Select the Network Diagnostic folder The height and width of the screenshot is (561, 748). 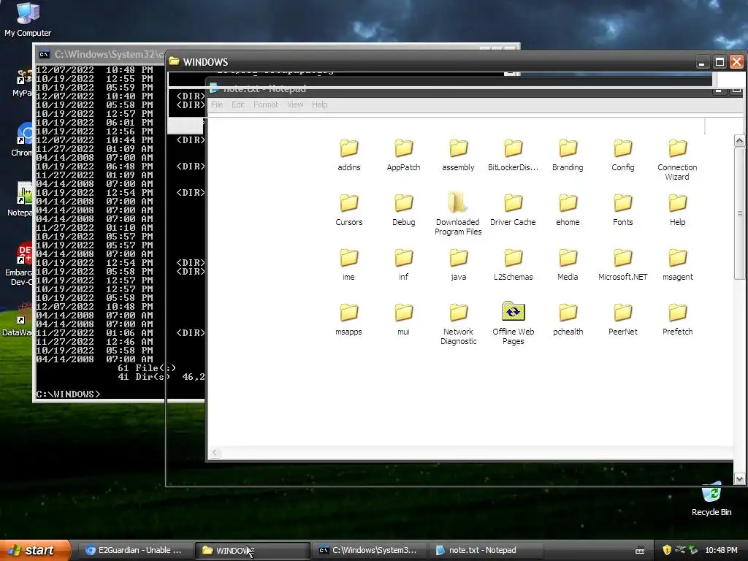[x=459, y=324]
